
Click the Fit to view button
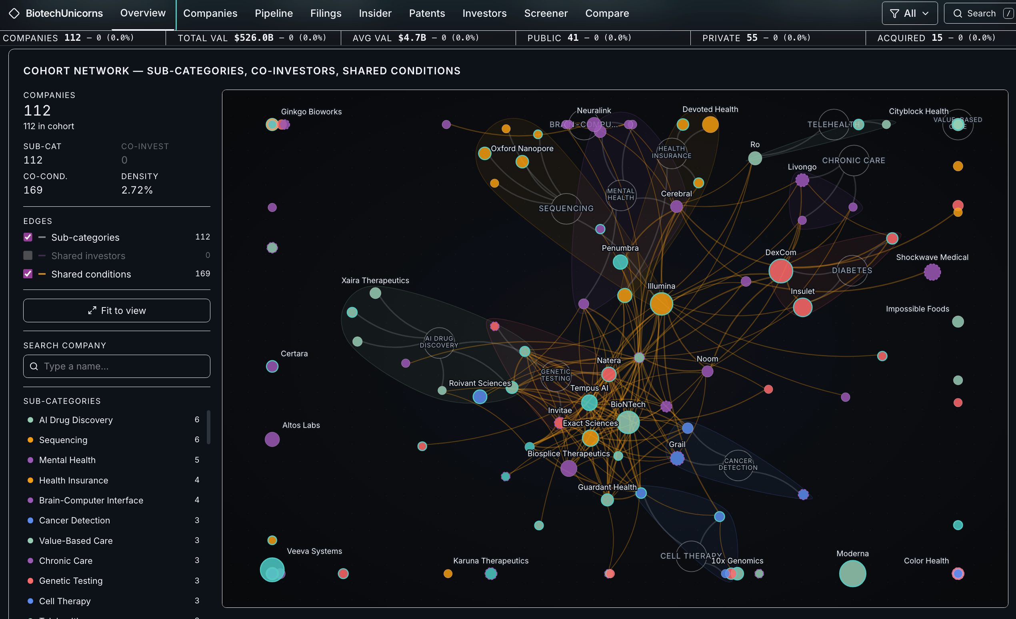(x=117, y=311)
